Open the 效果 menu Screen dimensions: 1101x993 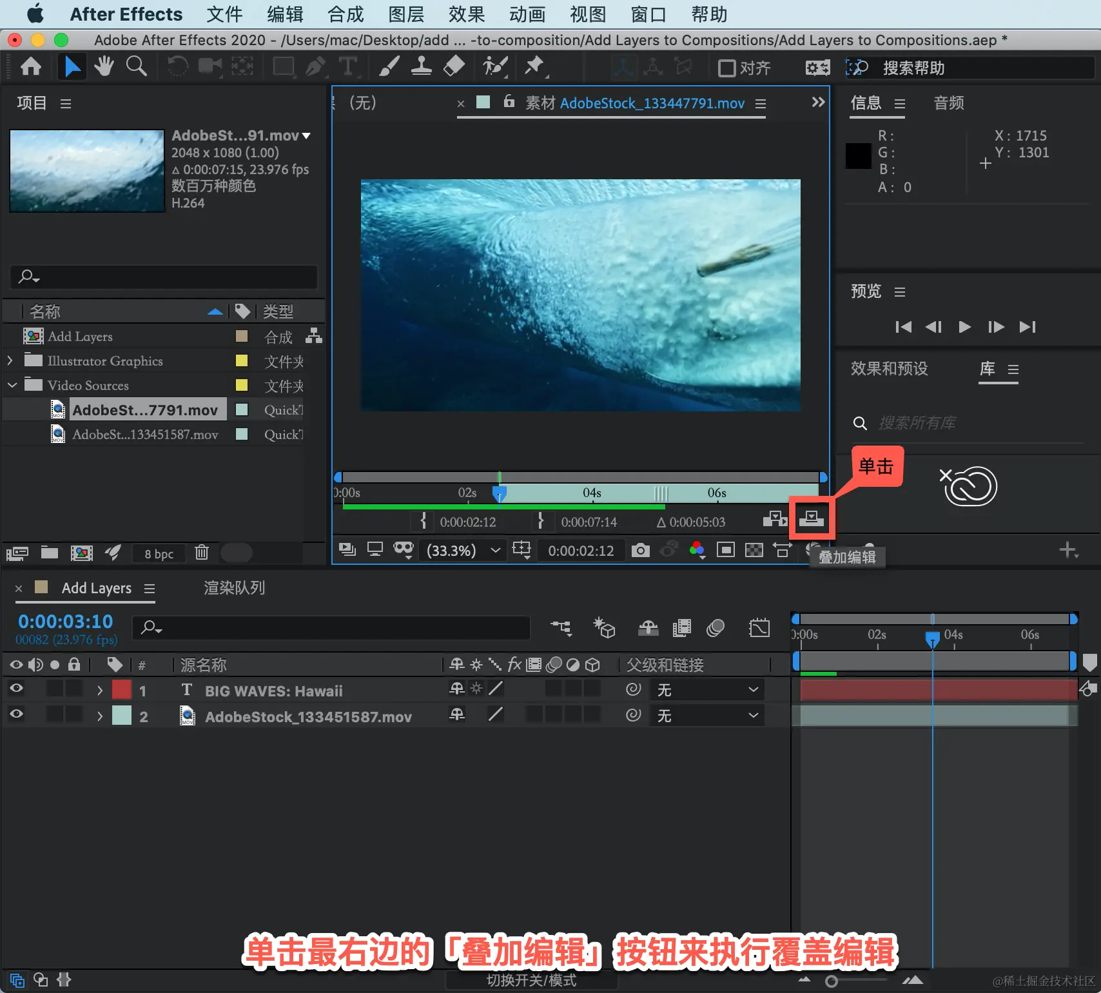point(467,14)
